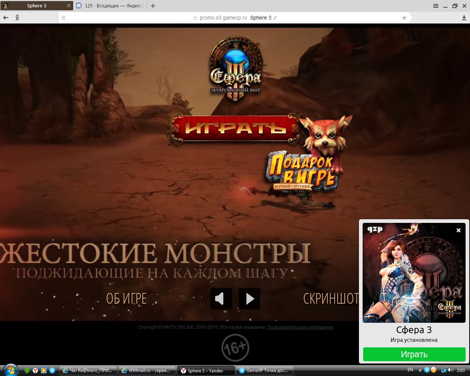
Task: Click the Yandex Я home icon
Action: (x=17, y=18)
